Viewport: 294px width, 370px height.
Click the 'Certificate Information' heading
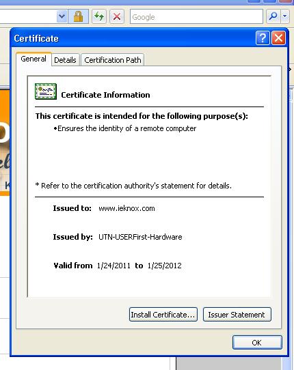105,95
